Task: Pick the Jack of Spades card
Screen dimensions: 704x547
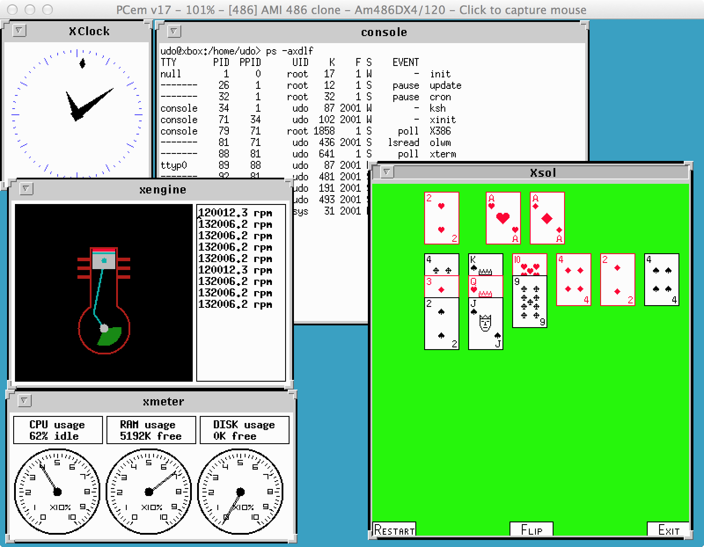Action: coord(485,325)
